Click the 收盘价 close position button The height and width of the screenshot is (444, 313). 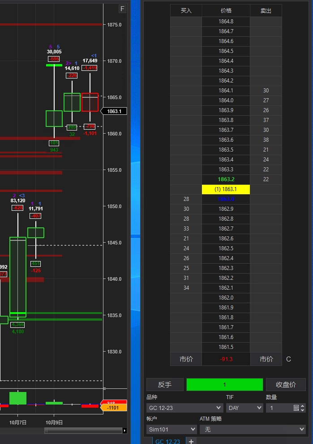click(286, 384)
